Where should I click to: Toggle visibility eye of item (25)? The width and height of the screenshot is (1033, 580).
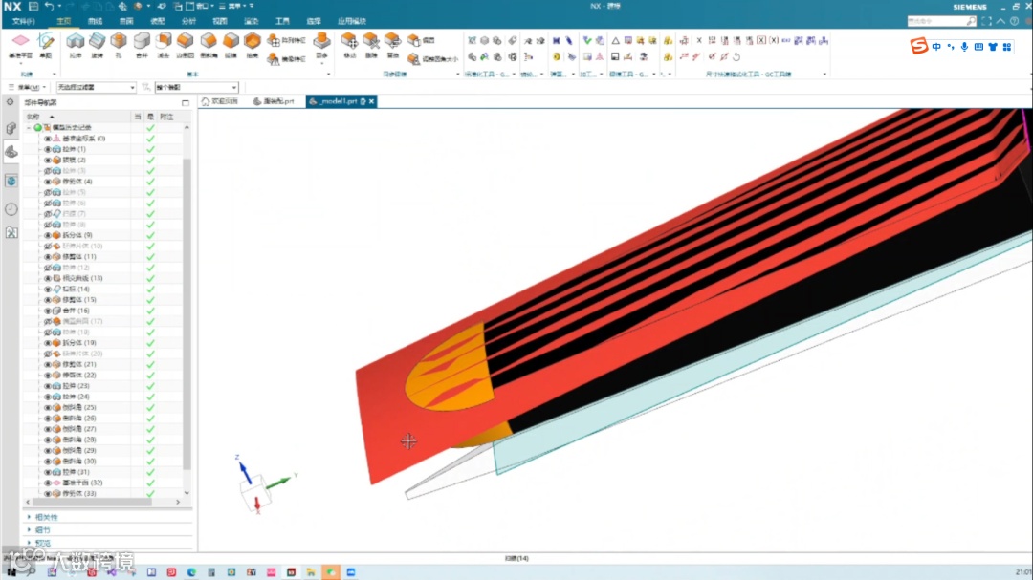coord(48,407)
